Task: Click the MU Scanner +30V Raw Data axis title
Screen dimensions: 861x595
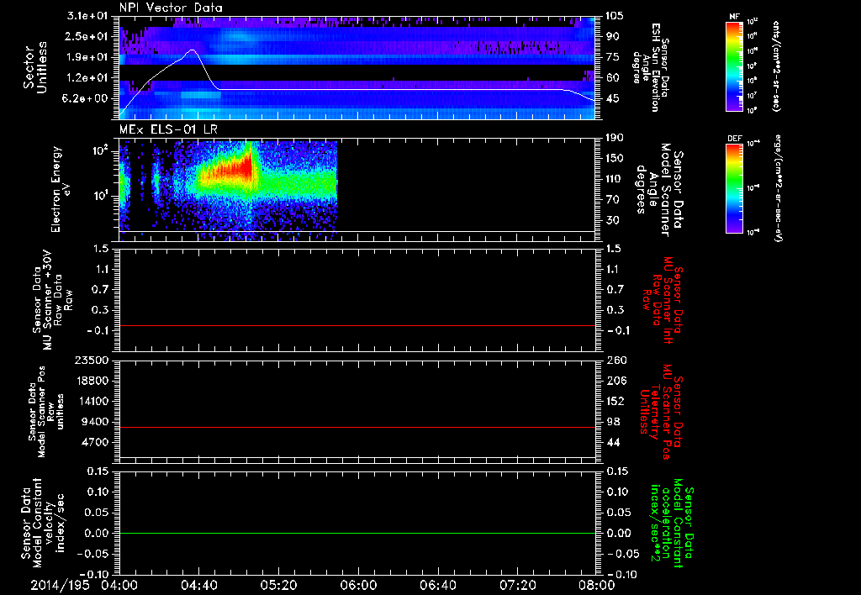Action: [x=52, y=299]
